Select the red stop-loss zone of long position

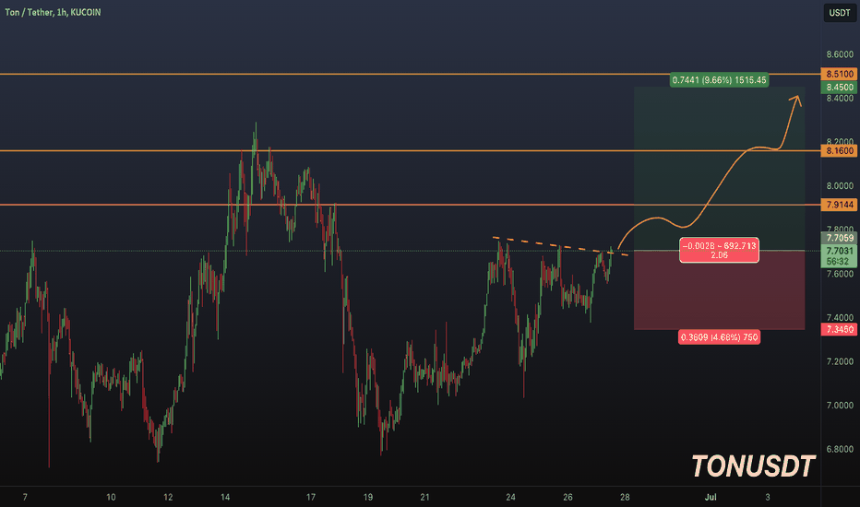coord(719,290)
